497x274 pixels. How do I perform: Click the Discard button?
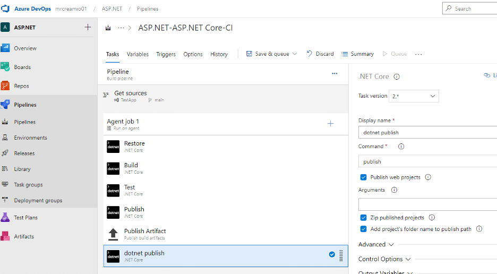[320, 54]
